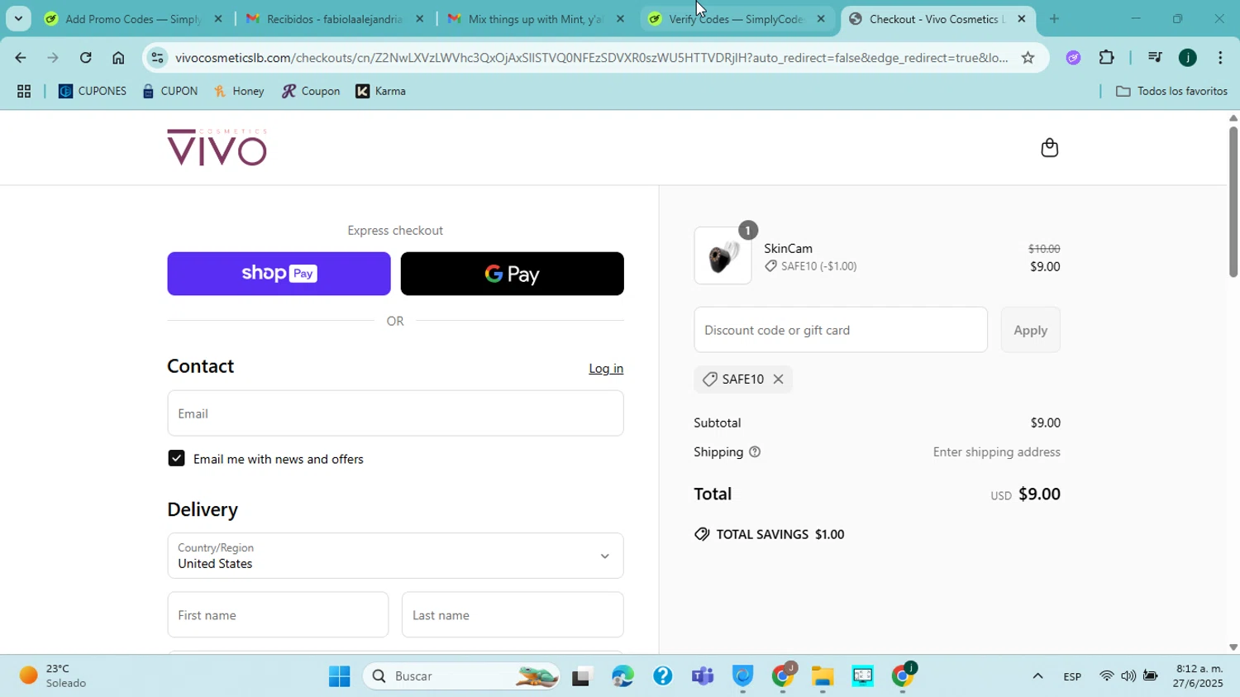Open the purple extension icon

[1073, 58]
